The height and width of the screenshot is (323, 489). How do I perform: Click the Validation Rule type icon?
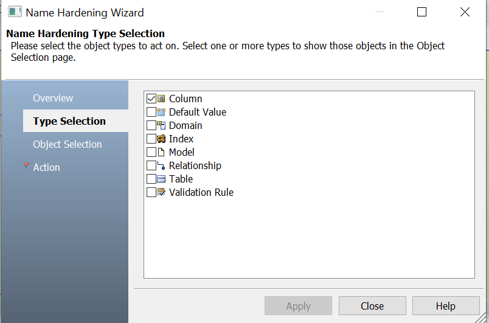click(161, 192)
